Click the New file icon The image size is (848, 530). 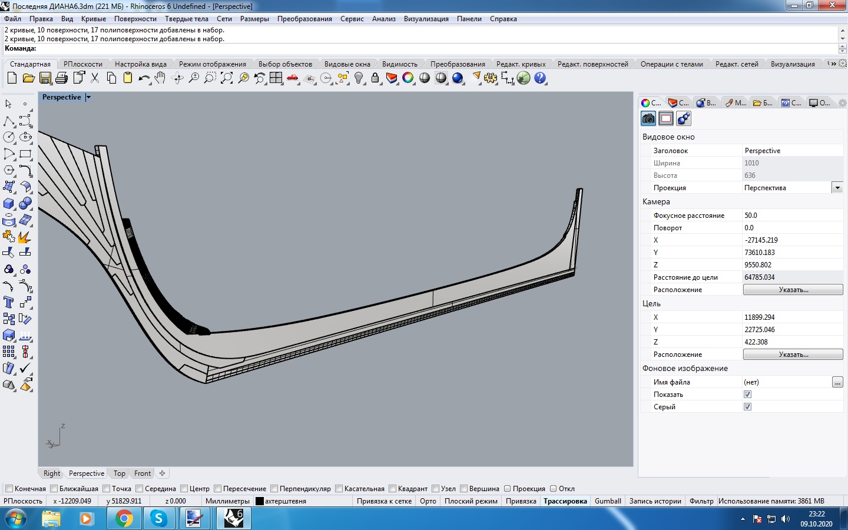click(x=12, y=78)
